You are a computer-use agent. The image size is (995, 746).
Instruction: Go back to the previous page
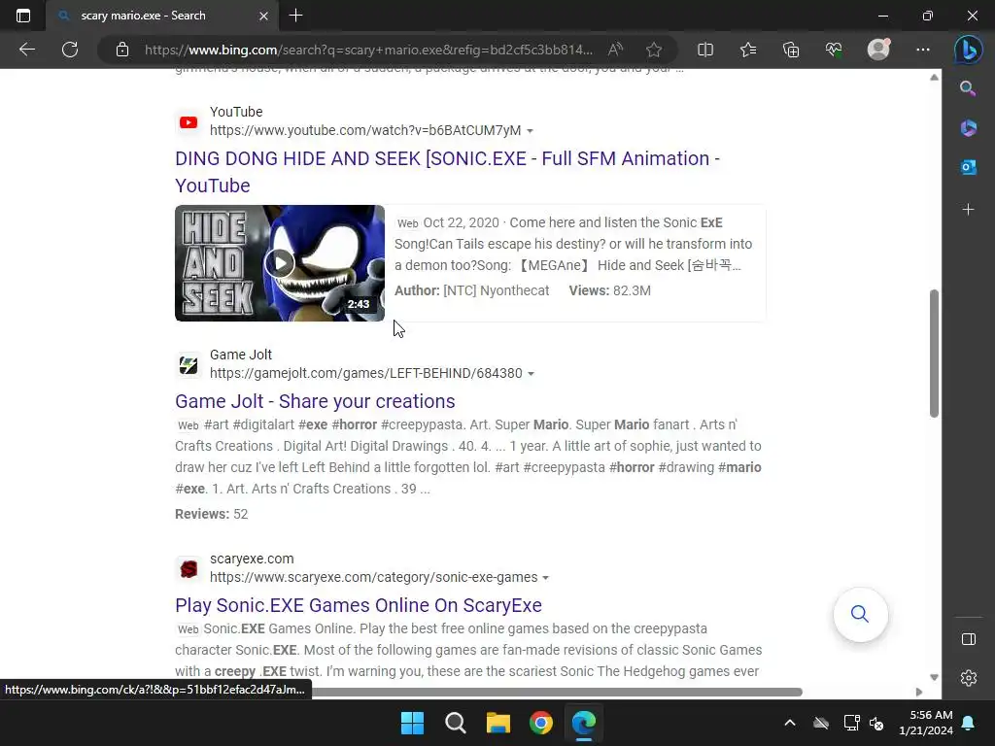pos(27,50)
